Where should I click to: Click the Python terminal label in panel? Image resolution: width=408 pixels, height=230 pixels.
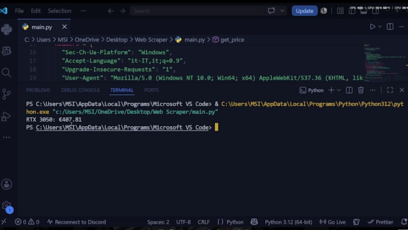click(x=311, y=90)
